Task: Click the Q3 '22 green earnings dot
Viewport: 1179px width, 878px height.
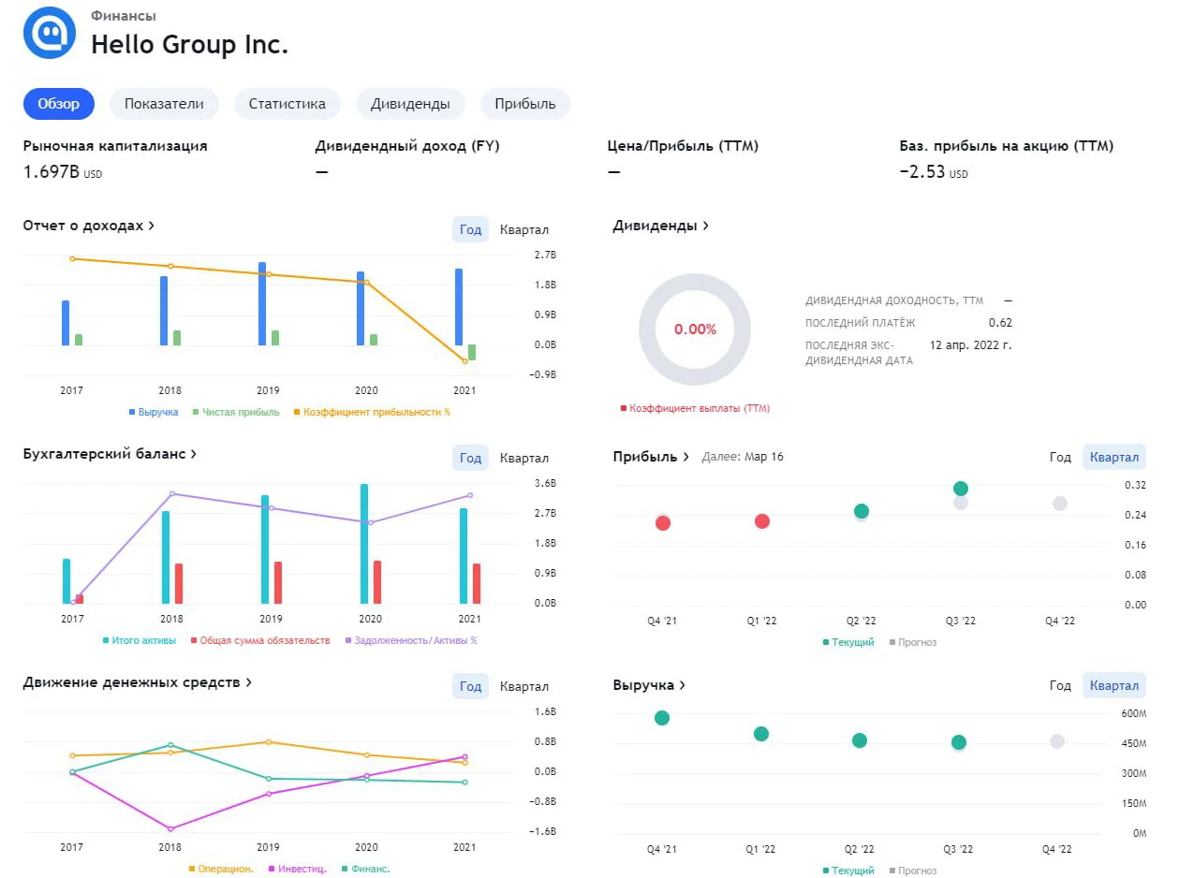Action: click(x=961, y=489)
